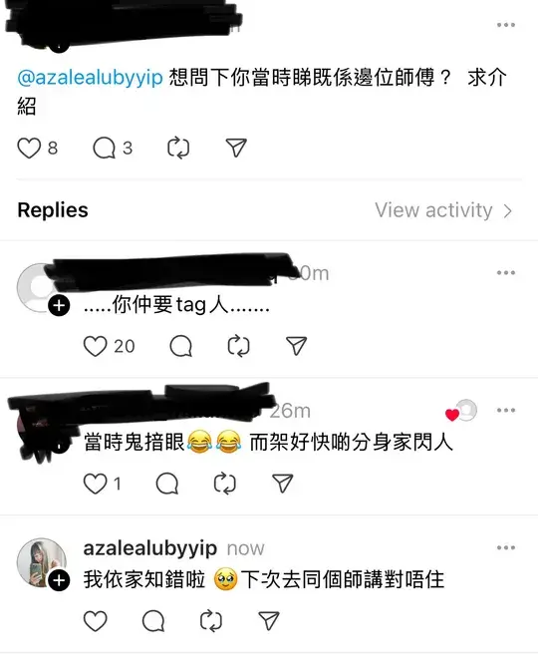Reply to azalealubyyip's comment

pos(153,621)
